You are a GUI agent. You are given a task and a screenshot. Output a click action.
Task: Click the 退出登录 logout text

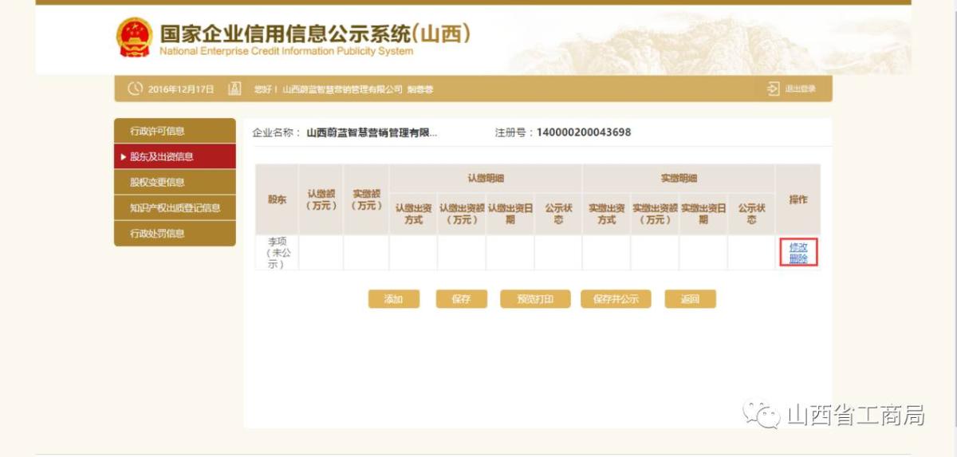(x=800, y=89)
